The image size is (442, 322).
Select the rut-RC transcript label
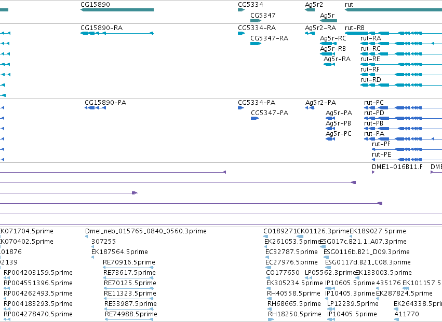(x=370, y=49)
